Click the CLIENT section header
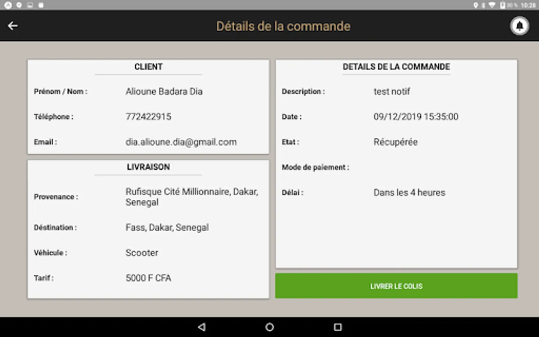Viewport: 539px width, 337px height. pyautogui.click(x=149, y=67)
